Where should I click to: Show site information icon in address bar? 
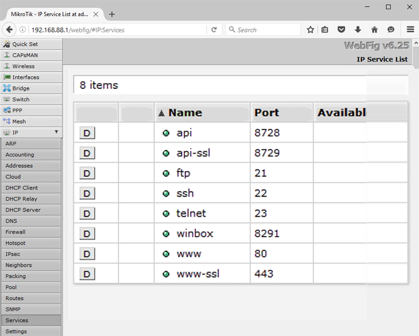coord(23,29)
